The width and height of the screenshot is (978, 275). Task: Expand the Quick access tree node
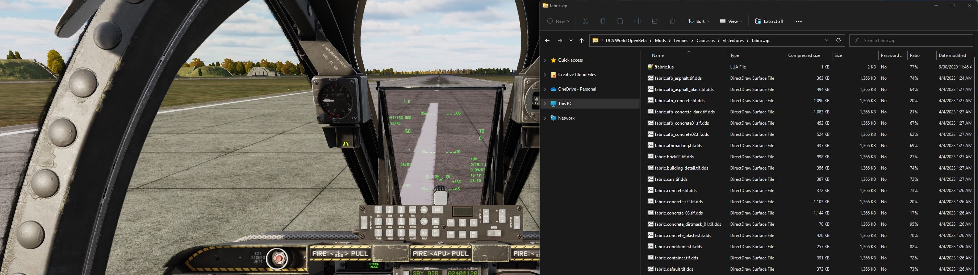click(x=545, y=60)
